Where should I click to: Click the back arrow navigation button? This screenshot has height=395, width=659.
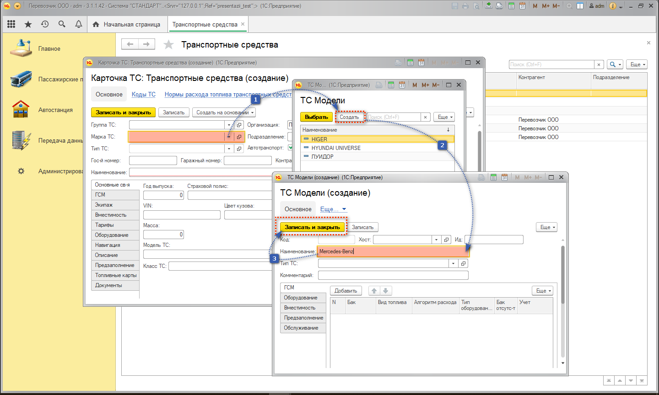[x=130, y=44]
